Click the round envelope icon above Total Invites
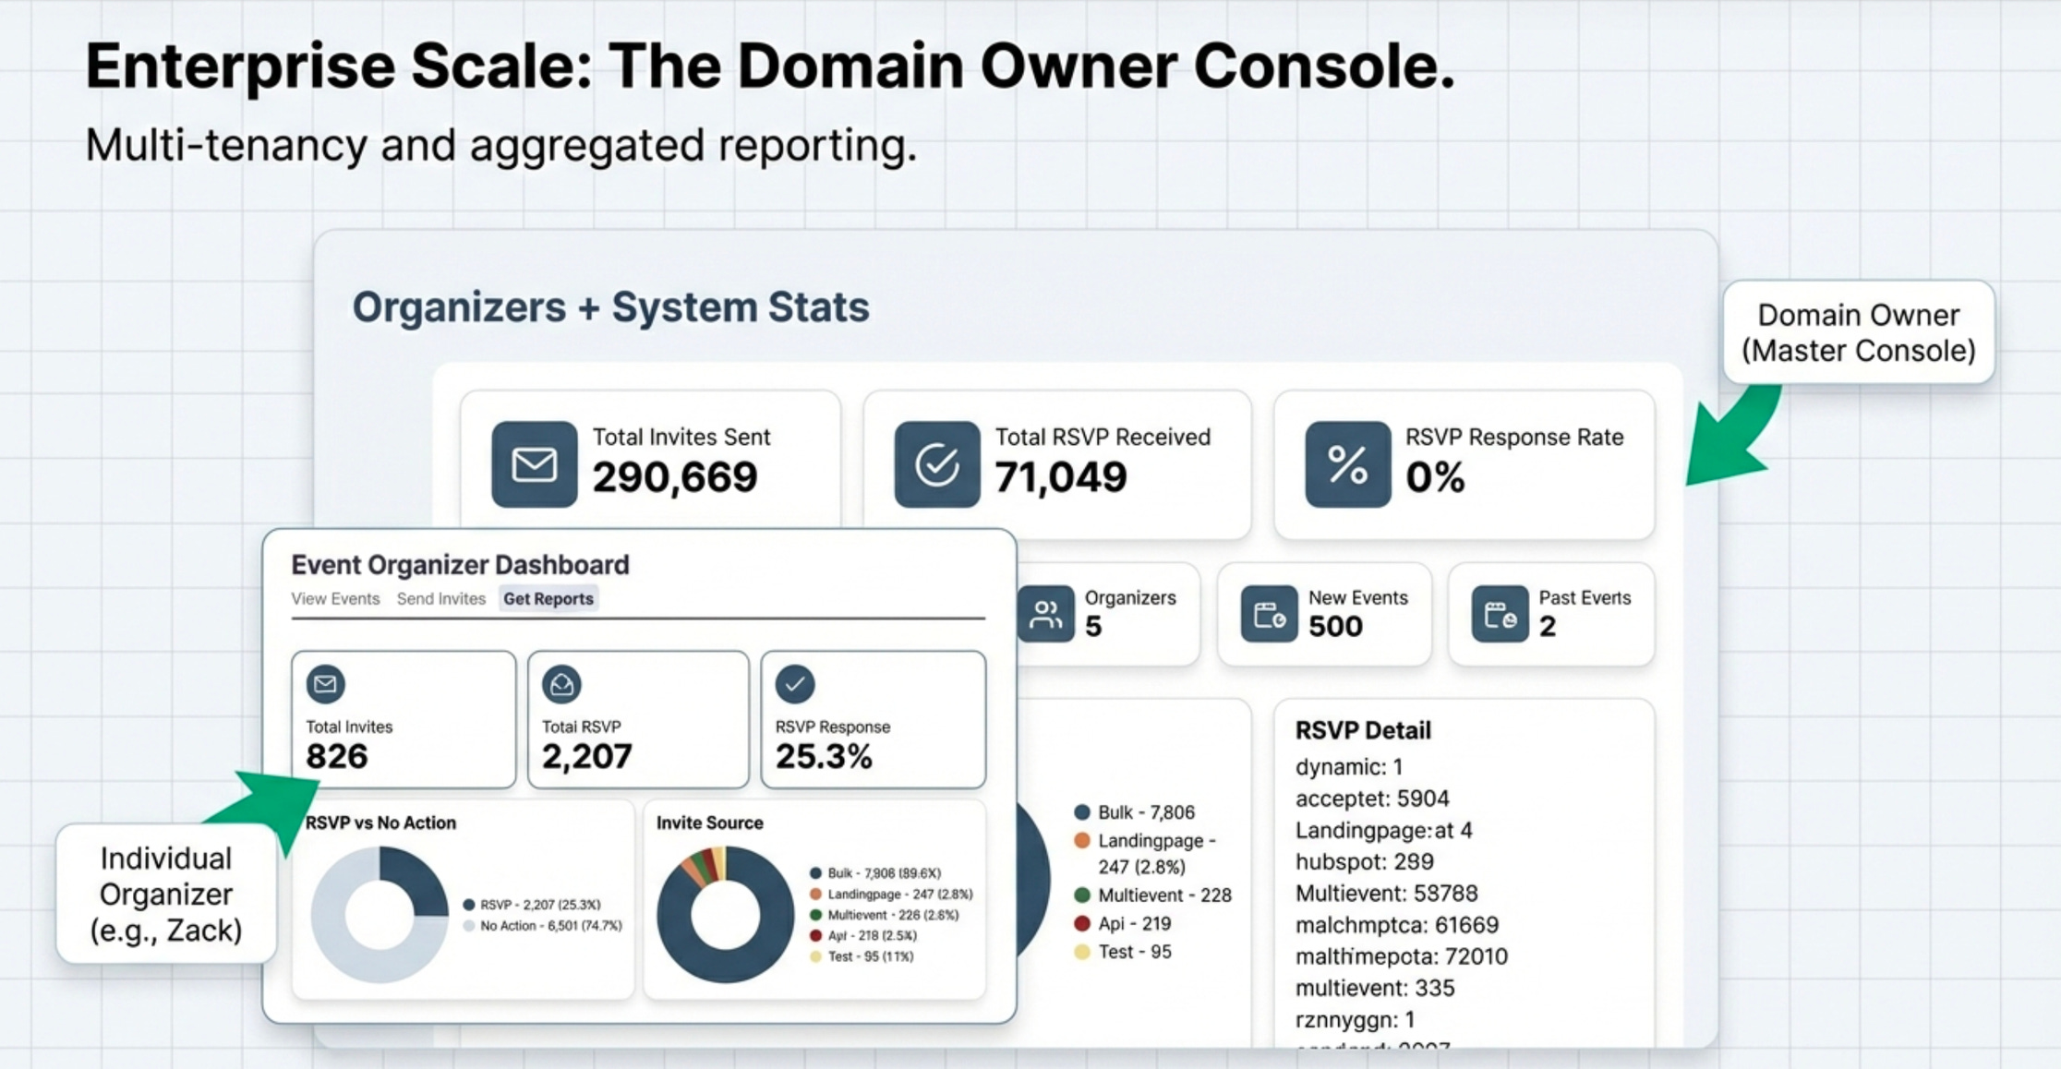 point(325,684)
